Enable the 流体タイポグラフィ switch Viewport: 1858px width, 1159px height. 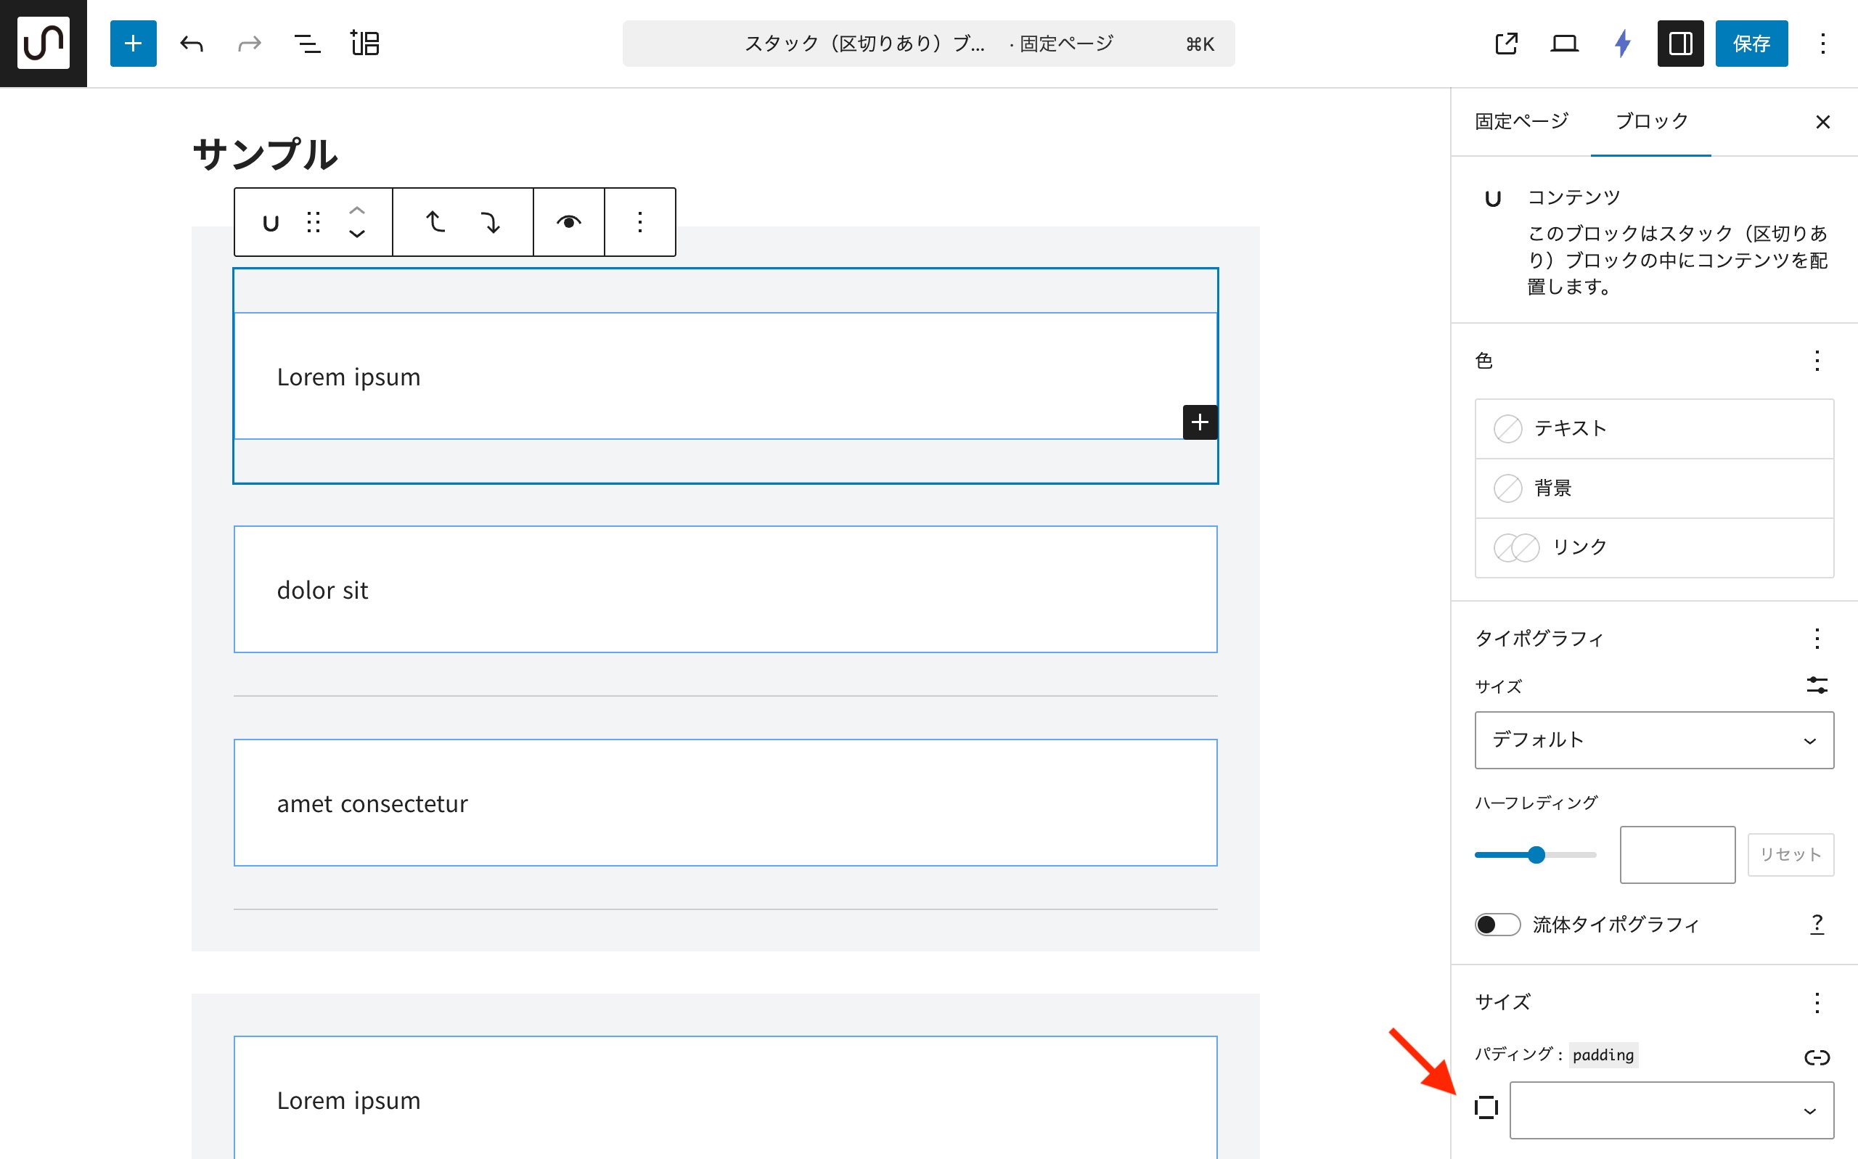point(1497,925)
